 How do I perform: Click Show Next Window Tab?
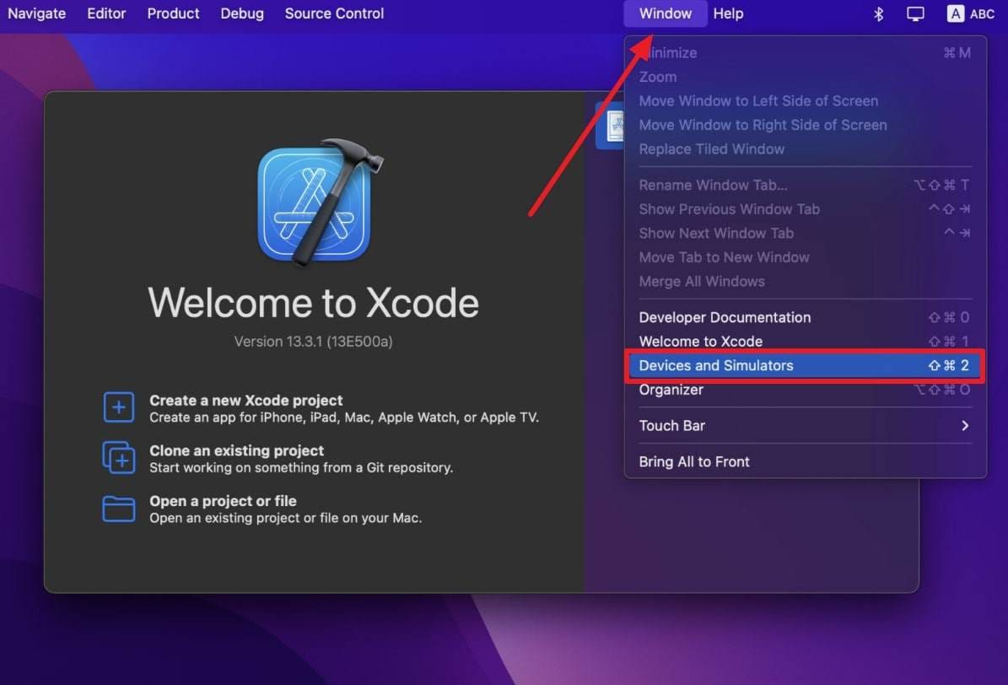(805, 234)
